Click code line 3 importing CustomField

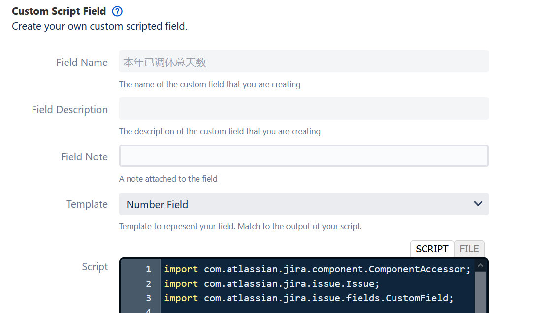point(309,298)
